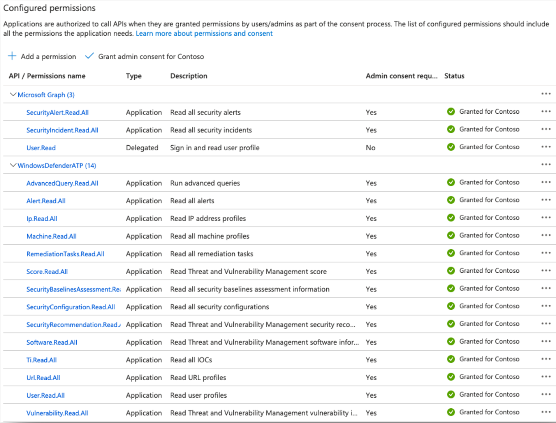Click the checkmark icon for Grant admin consent
This screenshot has height=423, width=556.
(x=89, y=57)
